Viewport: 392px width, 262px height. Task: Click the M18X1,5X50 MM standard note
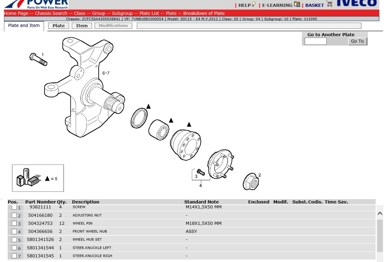[x=203, y=223]
